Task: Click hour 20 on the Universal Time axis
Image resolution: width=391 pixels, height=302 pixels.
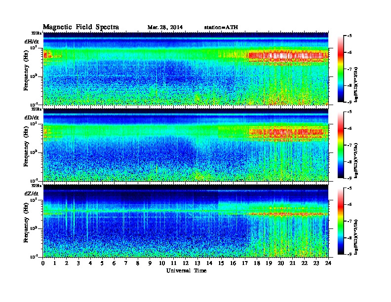Action: coord(281,263)
